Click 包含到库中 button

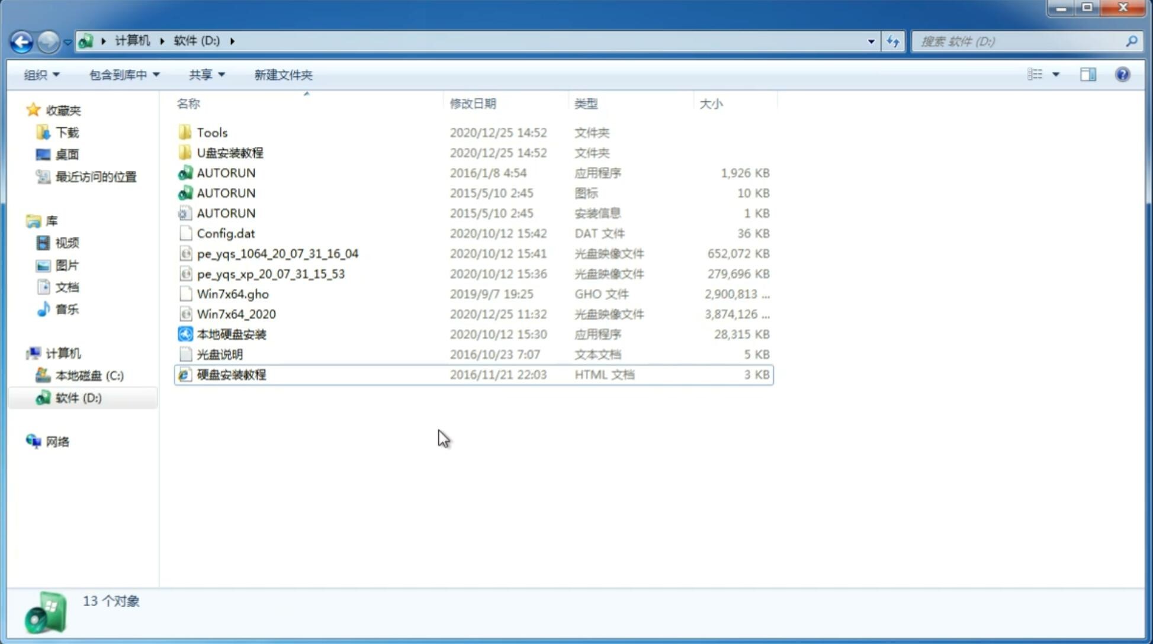point(124,75)
